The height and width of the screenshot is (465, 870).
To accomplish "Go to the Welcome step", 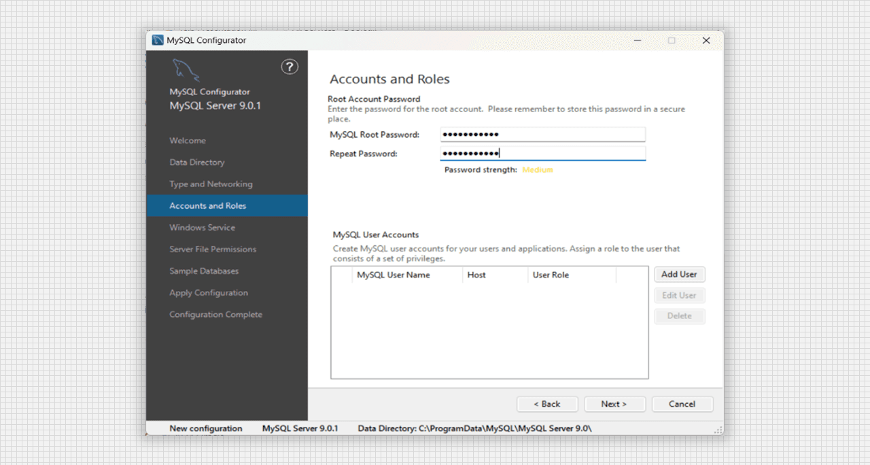I will pyautogui.click(x=188, y=141).
